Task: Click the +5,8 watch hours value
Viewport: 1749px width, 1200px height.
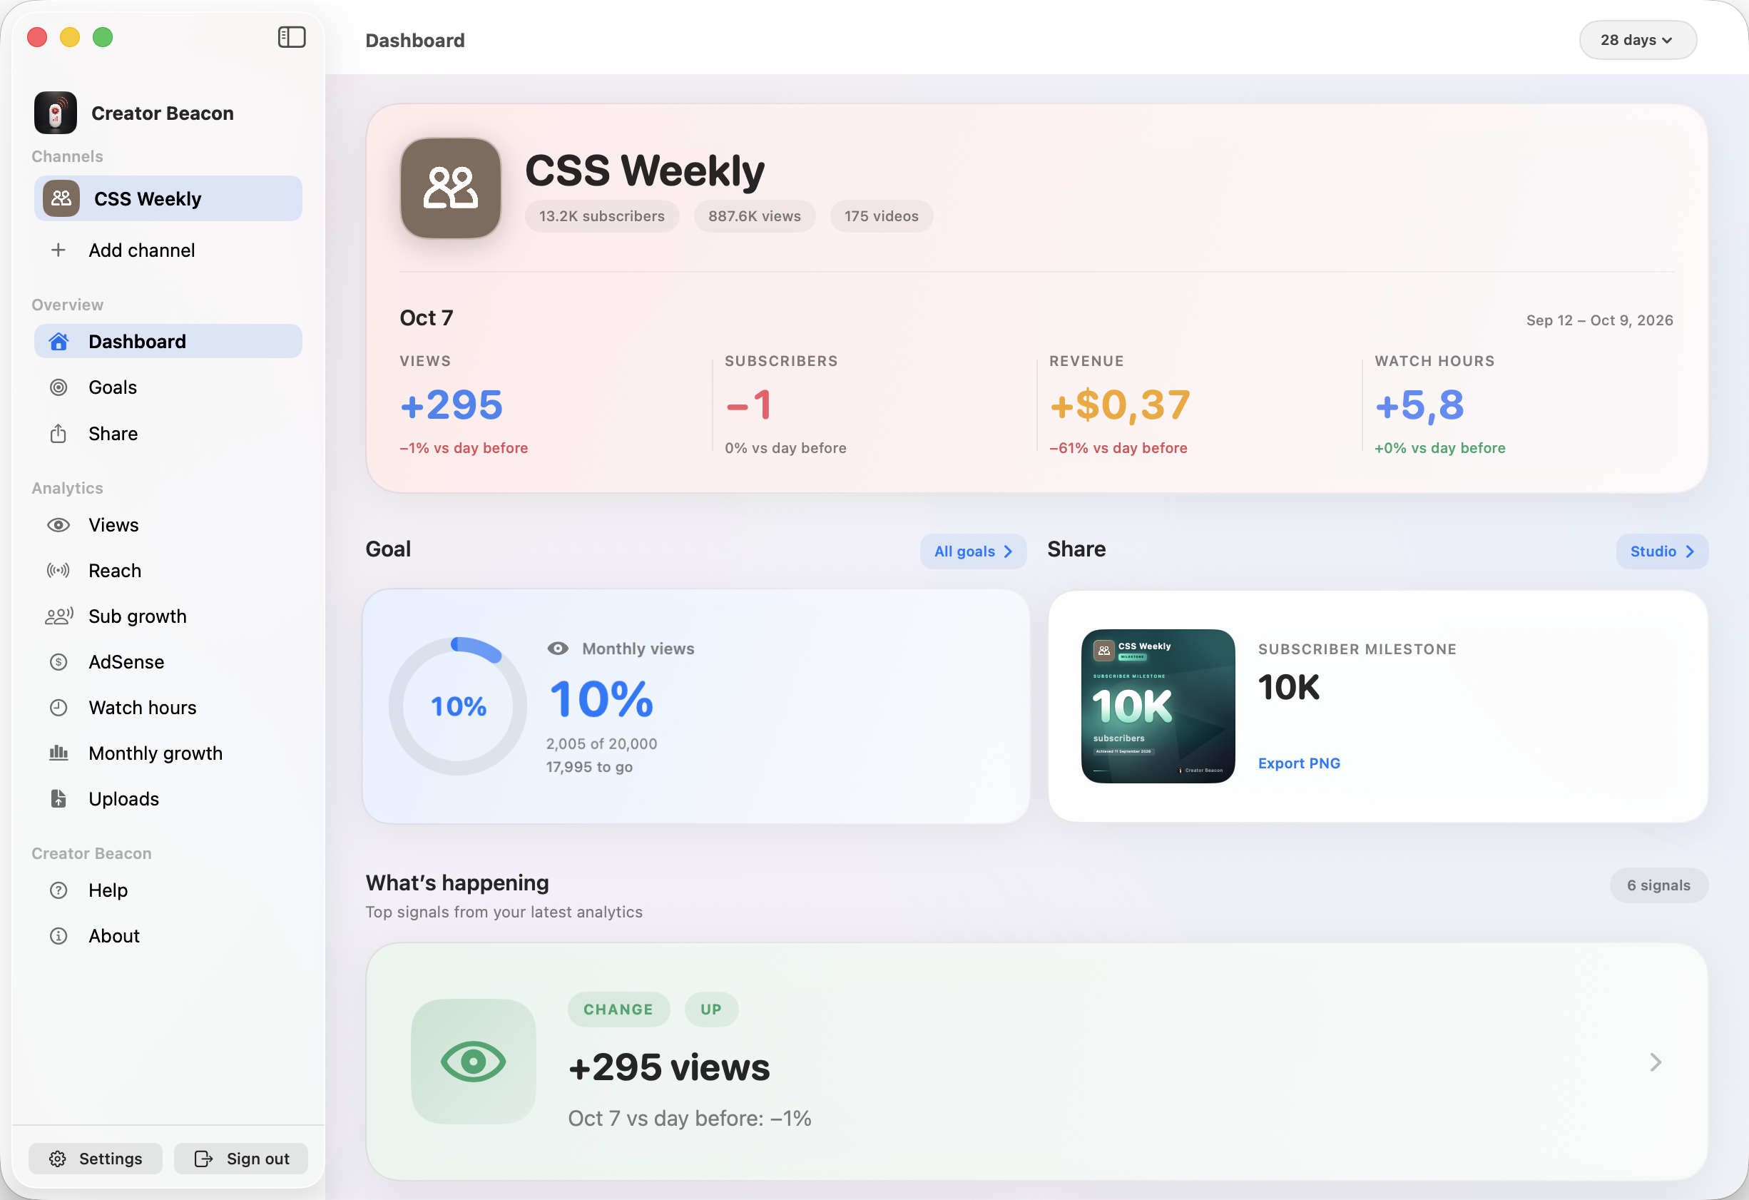Action: pyautogui.click(x=1419, y=405)
